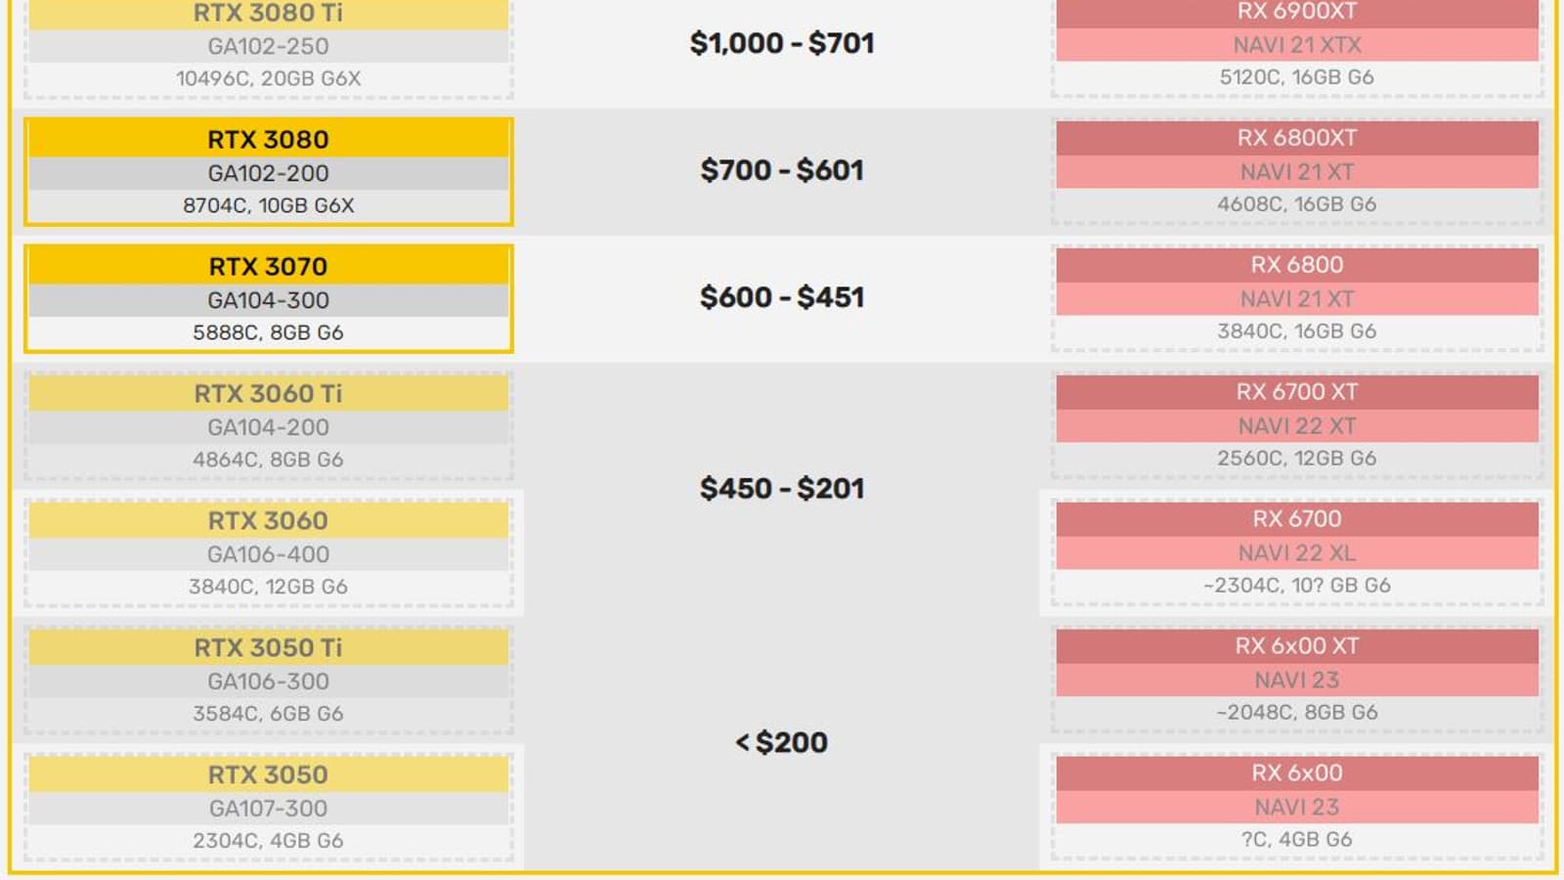1564x880 pixels.
Task: Select the RX 6700 XT heading
Action: click(1296, 392)
